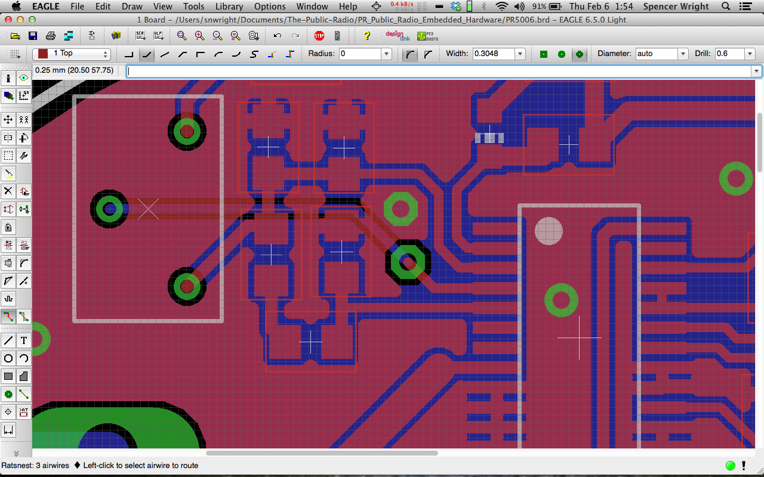Open the PCB Quote toolbar button
Viewport: 764px width, 477px height.
pyautogui.click(x=427, y=36)
